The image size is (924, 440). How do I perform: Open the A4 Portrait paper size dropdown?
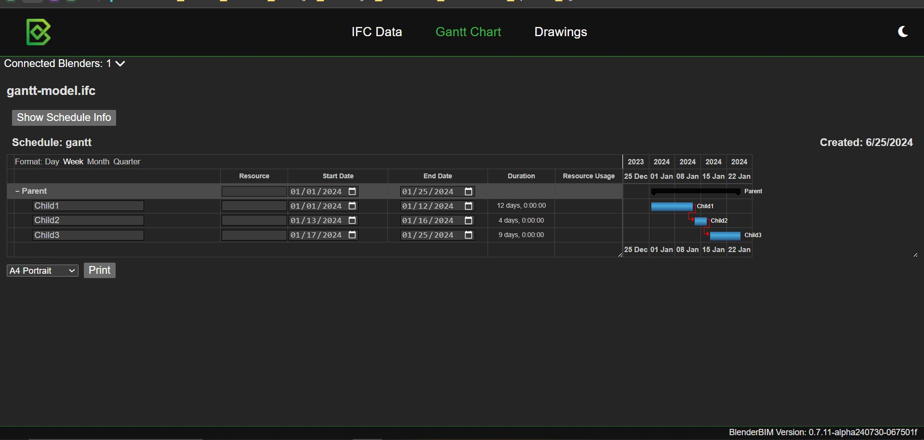tap(42, 271)
